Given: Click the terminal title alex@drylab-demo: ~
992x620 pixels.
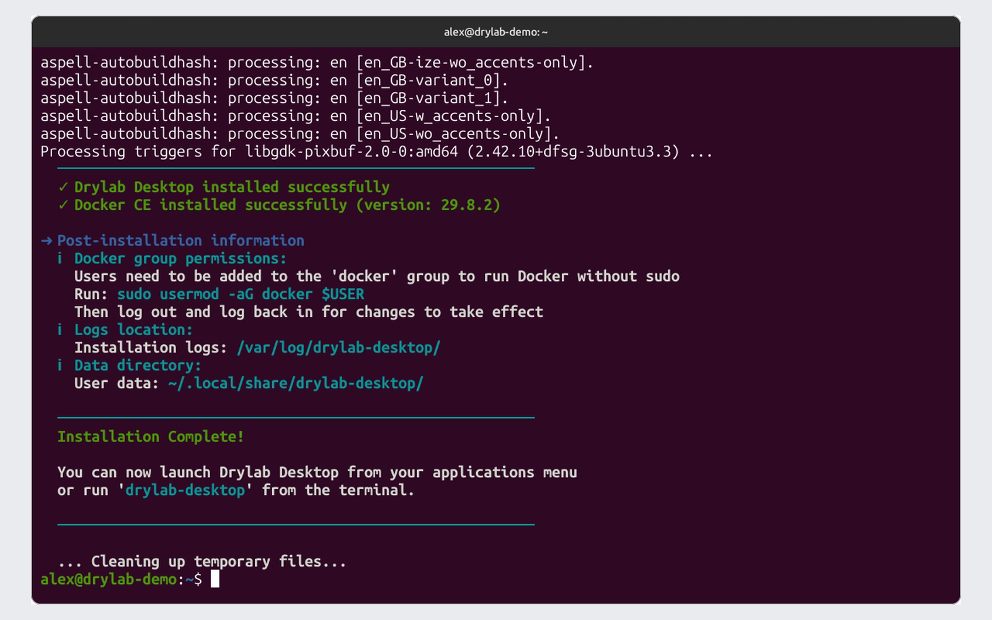Looking at the screenshot, I should [x=495, y=32].
